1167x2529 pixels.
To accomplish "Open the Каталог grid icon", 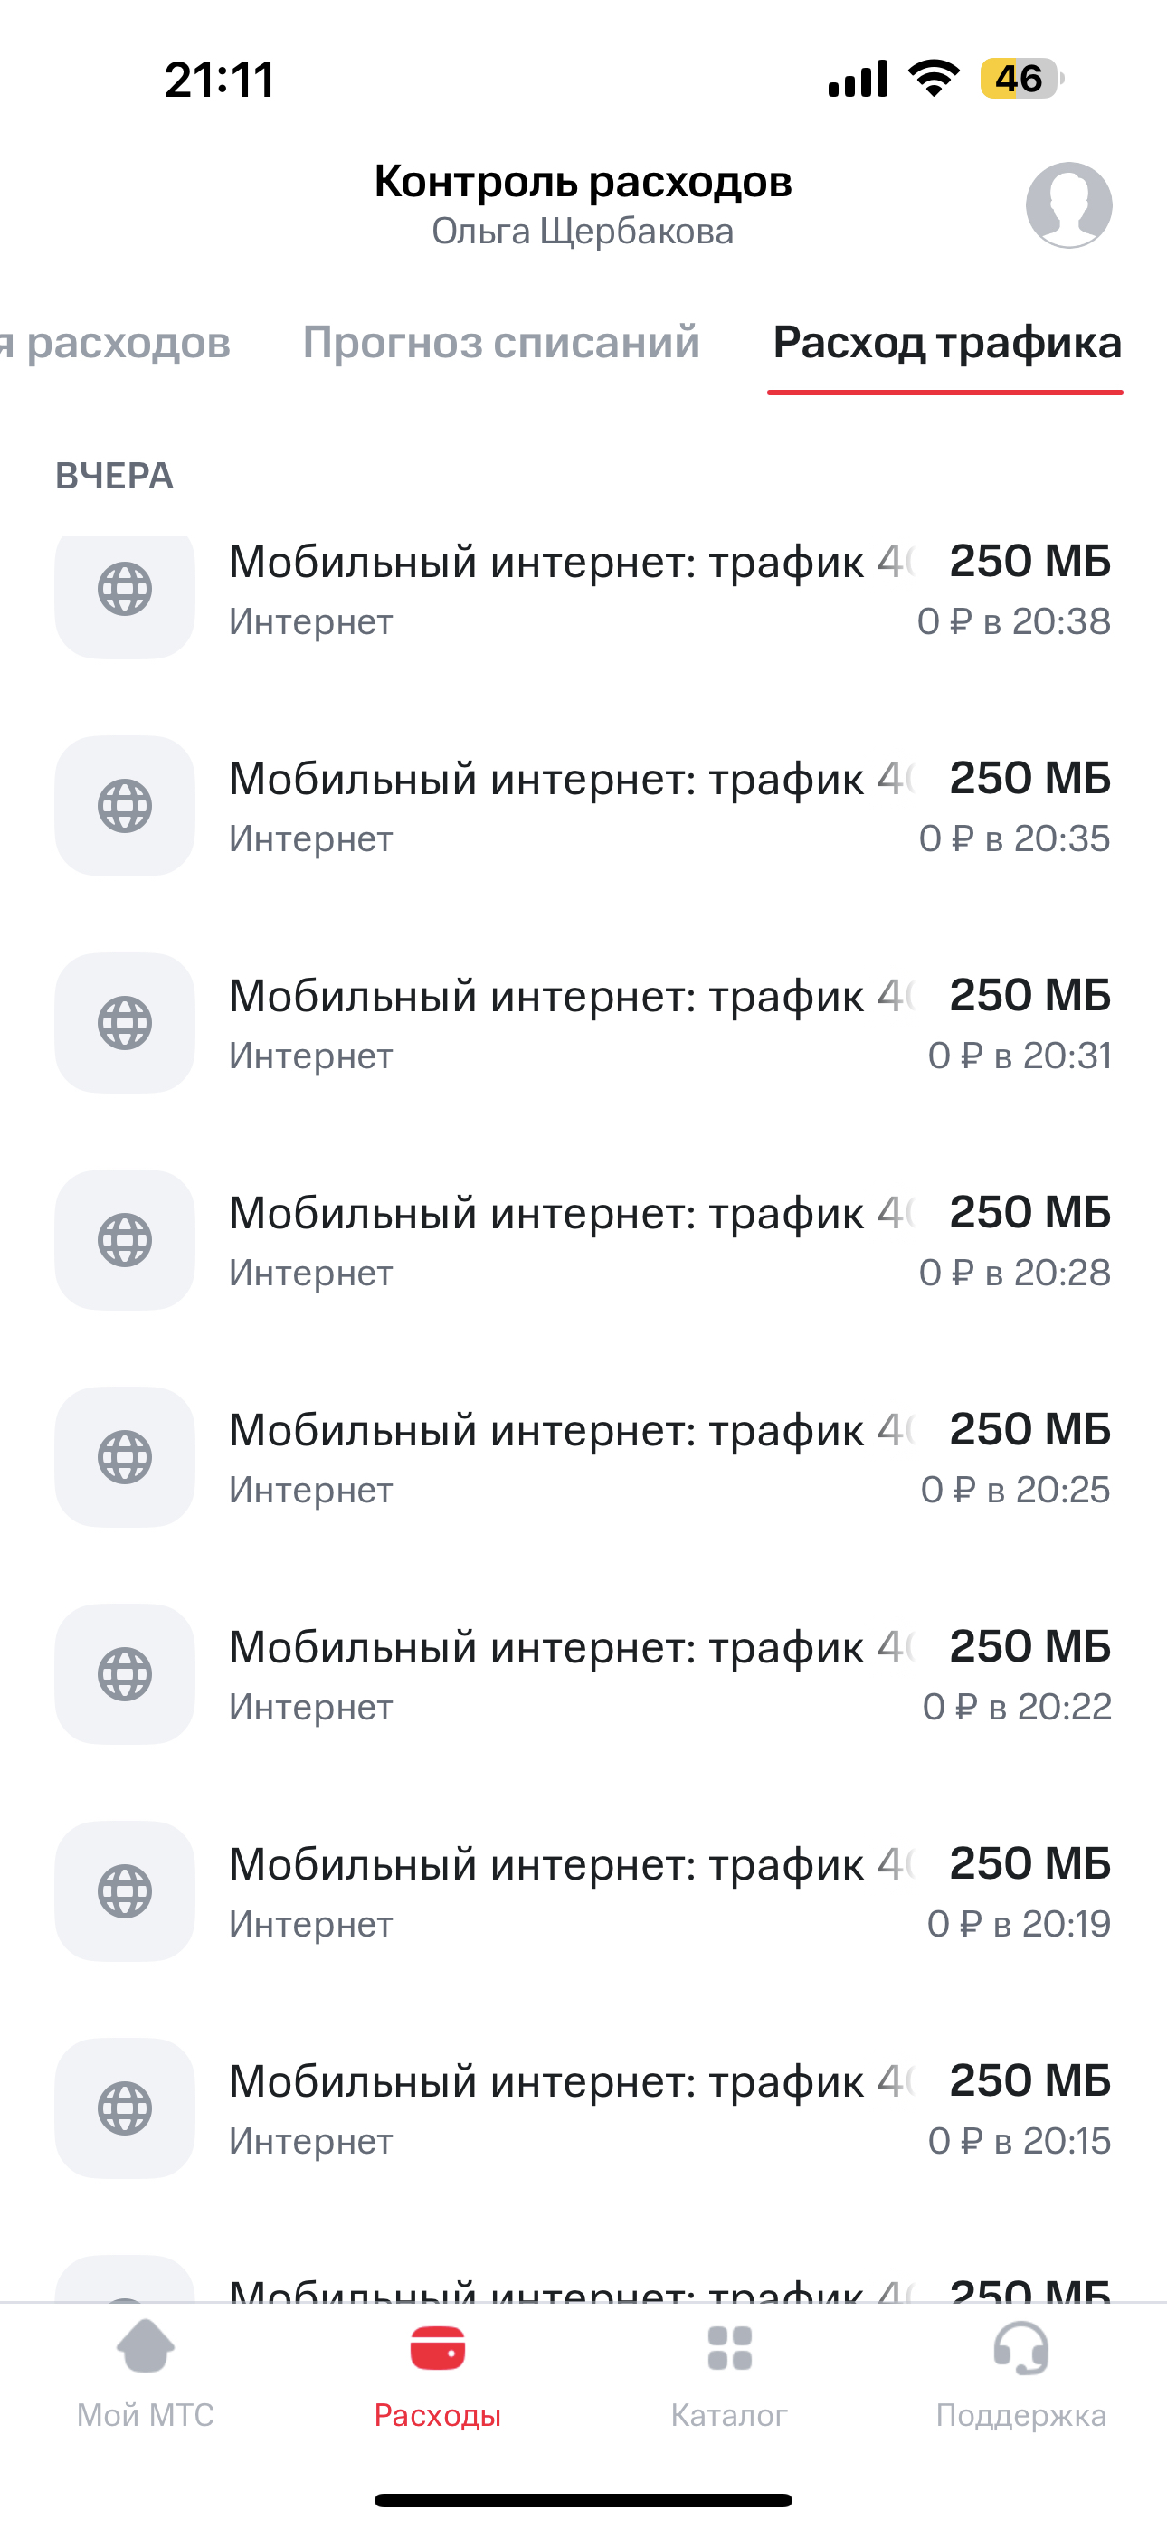I will click(729, 2346).
